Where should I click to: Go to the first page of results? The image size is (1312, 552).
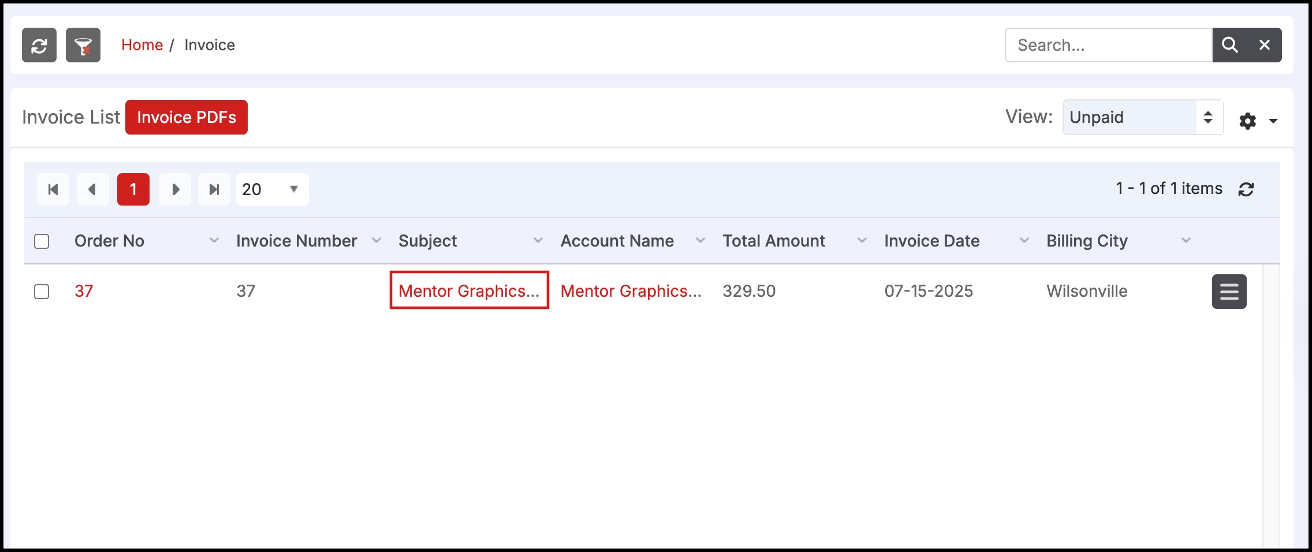[53, 189]
